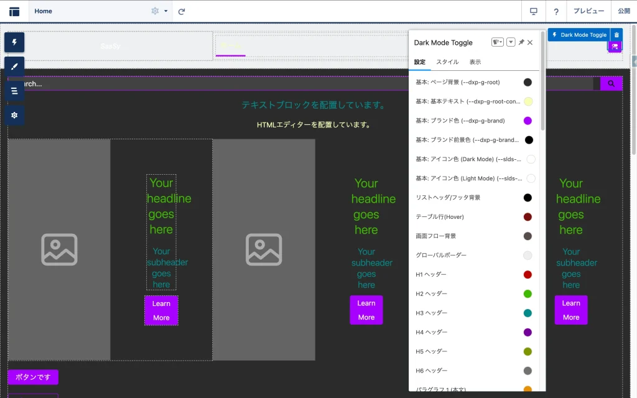Open the panel's down-arrow dropdown menu
The width and height of the screenshot is (637, 398).
(x=511, y=42)
